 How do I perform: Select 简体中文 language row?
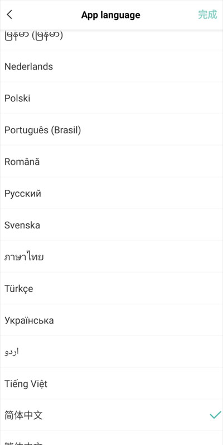111,415
